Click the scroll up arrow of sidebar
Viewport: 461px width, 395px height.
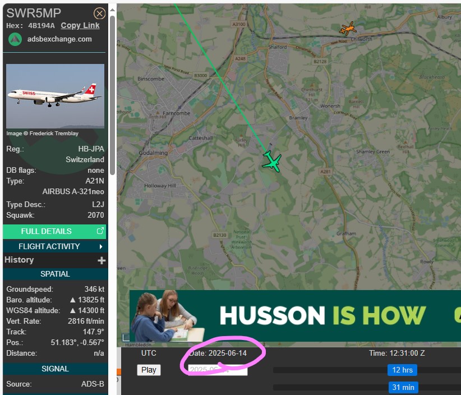coord(112,10)
